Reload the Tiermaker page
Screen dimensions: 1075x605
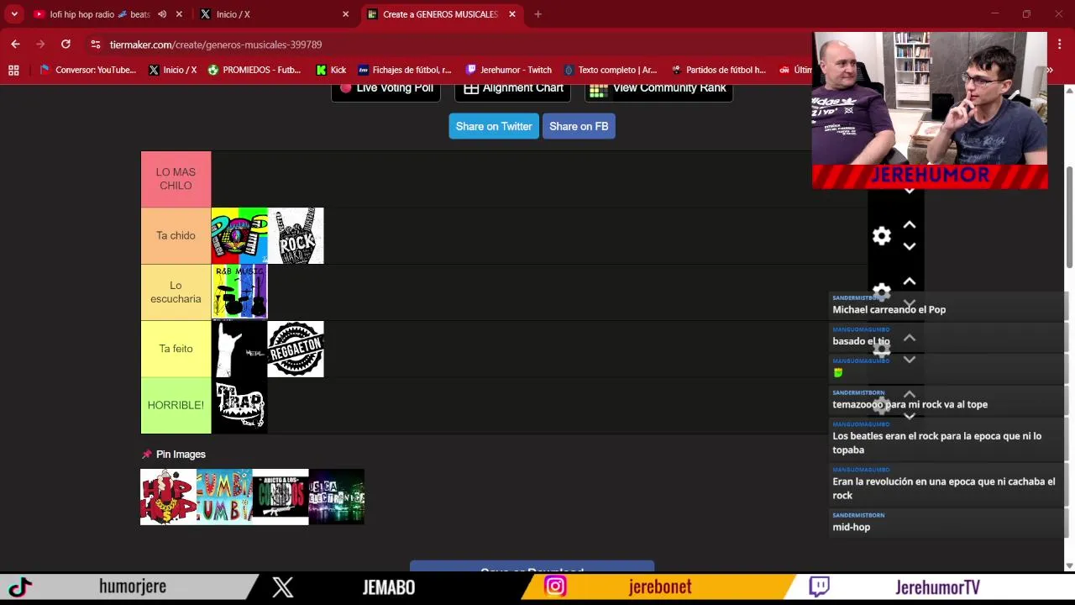(66, 44)
